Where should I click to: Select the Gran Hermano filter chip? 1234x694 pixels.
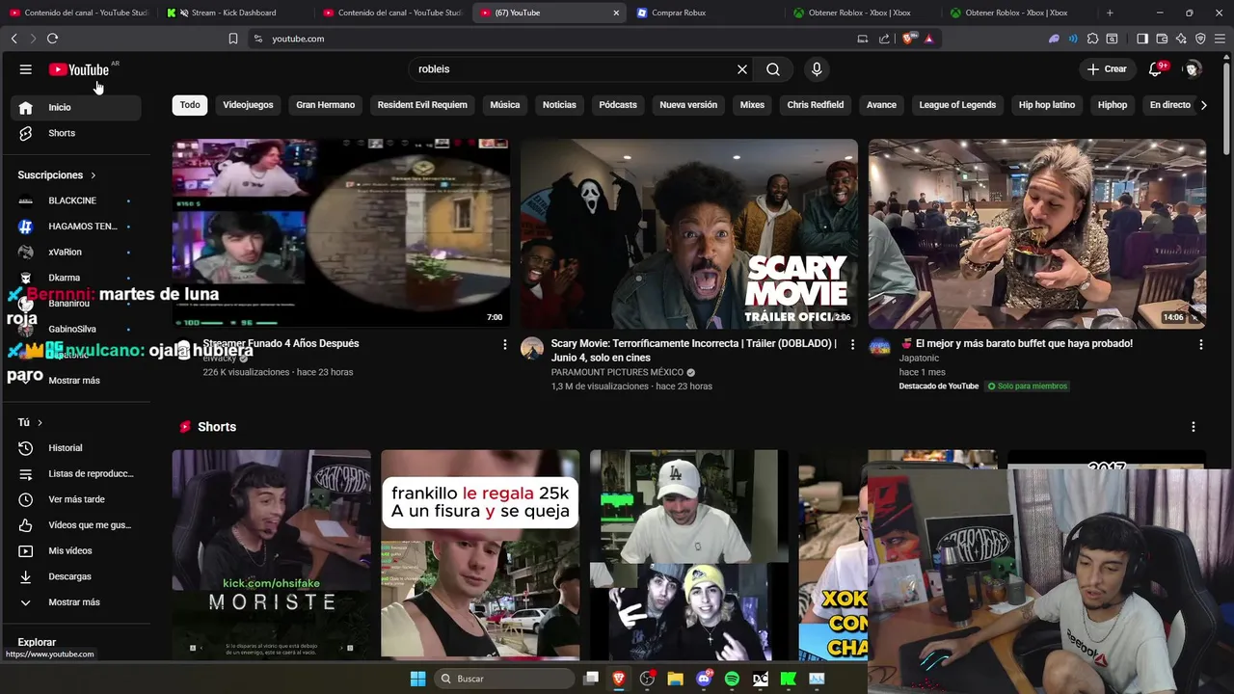tap(326, 105)
